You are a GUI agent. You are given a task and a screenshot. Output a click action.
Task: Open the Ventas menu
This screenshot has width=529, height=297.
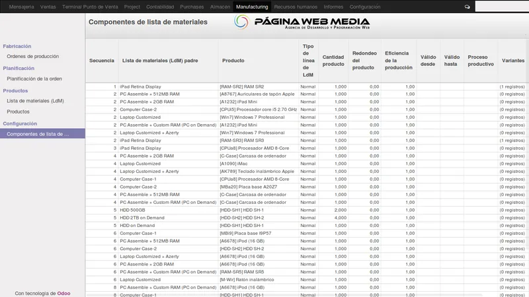(x=48, y=7)
